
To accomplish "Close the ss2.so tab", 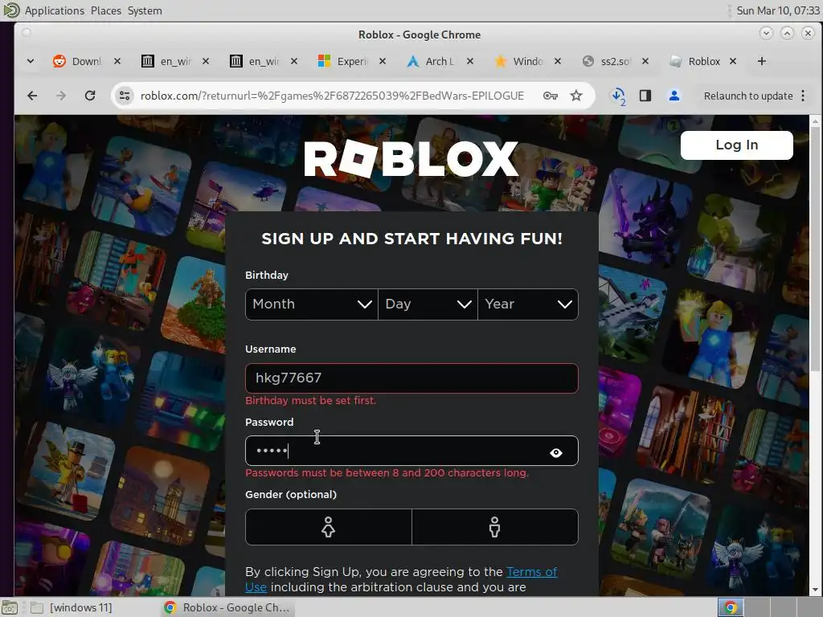I will [645, 61].
